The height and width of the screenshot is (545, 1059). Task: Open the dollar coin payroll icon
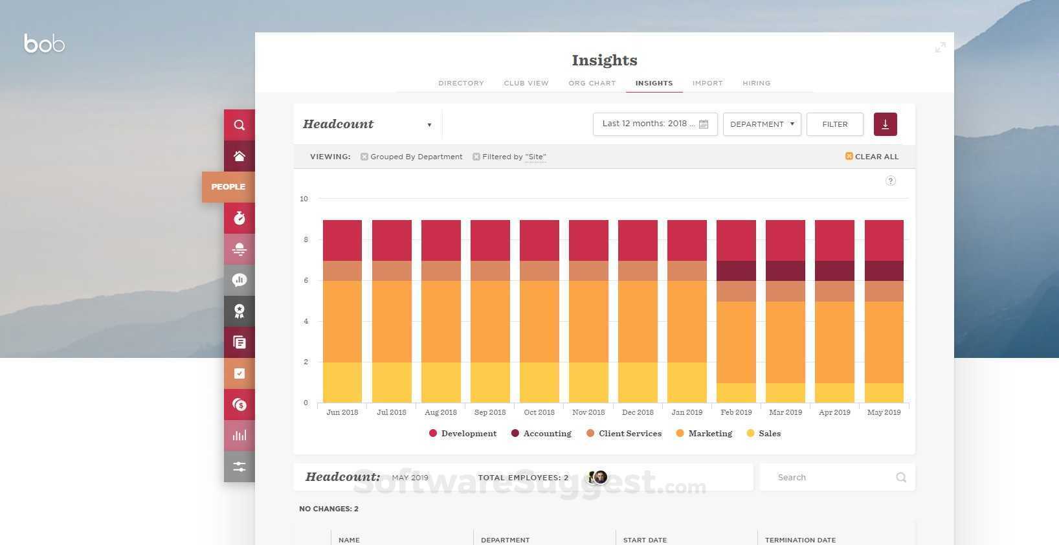click(x=240, y=405)
